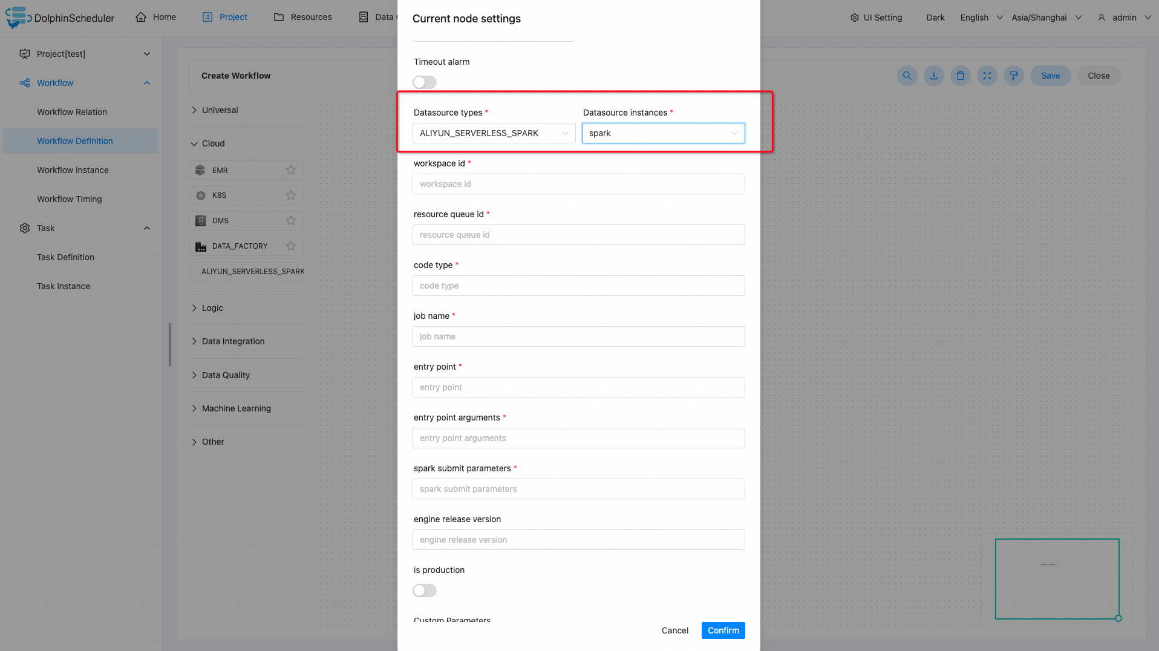This screenshot has height=651, width=1159.
Task: Click the sidebar vertical scrollbar handle
Action: click(170, 345)
